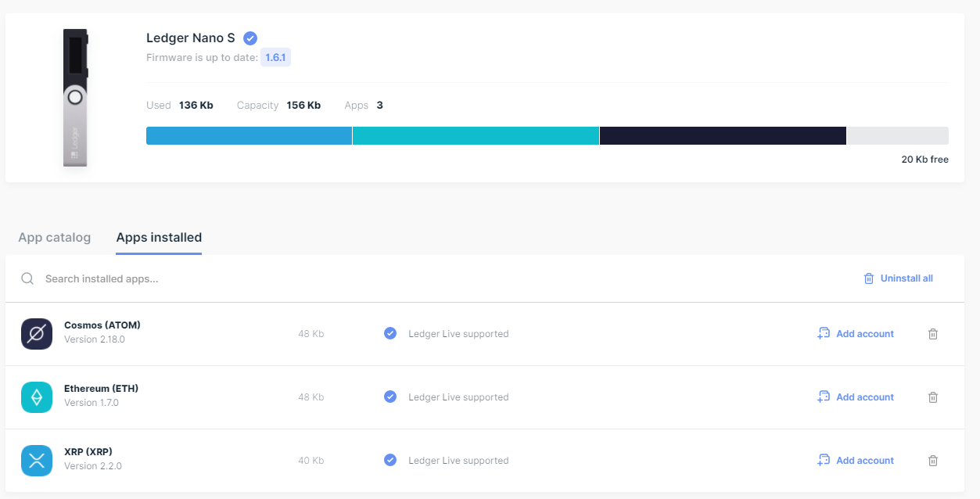Screen dimensions: 980x499
Task: Click the Ledger Live supported checkmark for Ethereum
Action: (x=390, y=397)
